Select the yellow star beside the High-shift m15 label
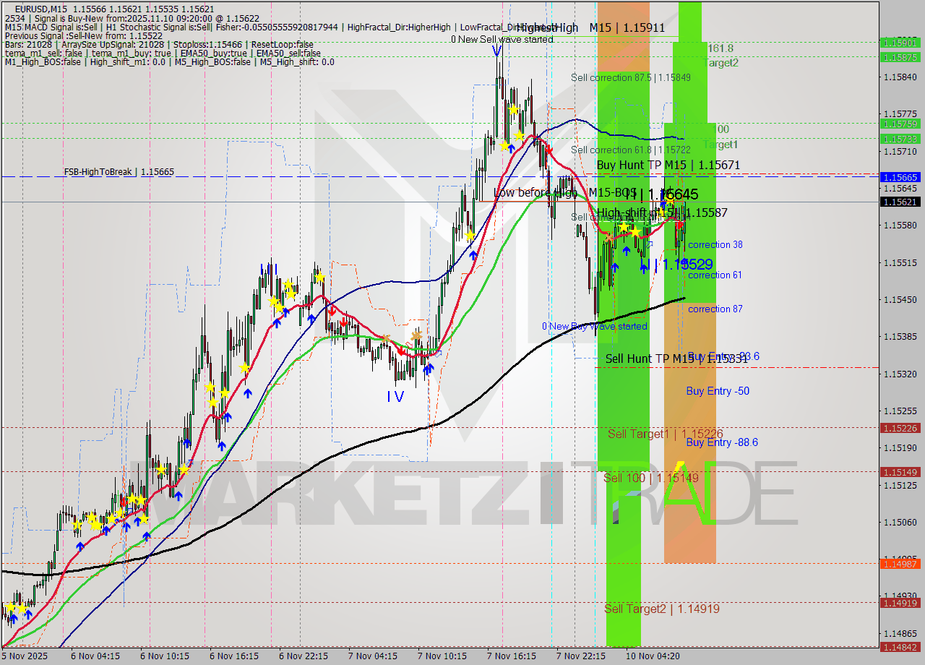The height and width of the screenshot is (665, 925). click(x=661, y=212)
